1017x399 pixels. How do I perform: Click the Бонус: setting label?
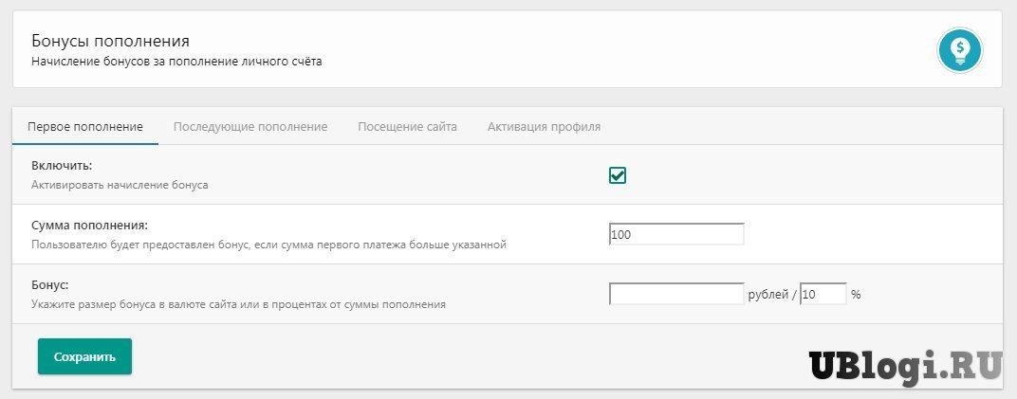click(51, 284)
